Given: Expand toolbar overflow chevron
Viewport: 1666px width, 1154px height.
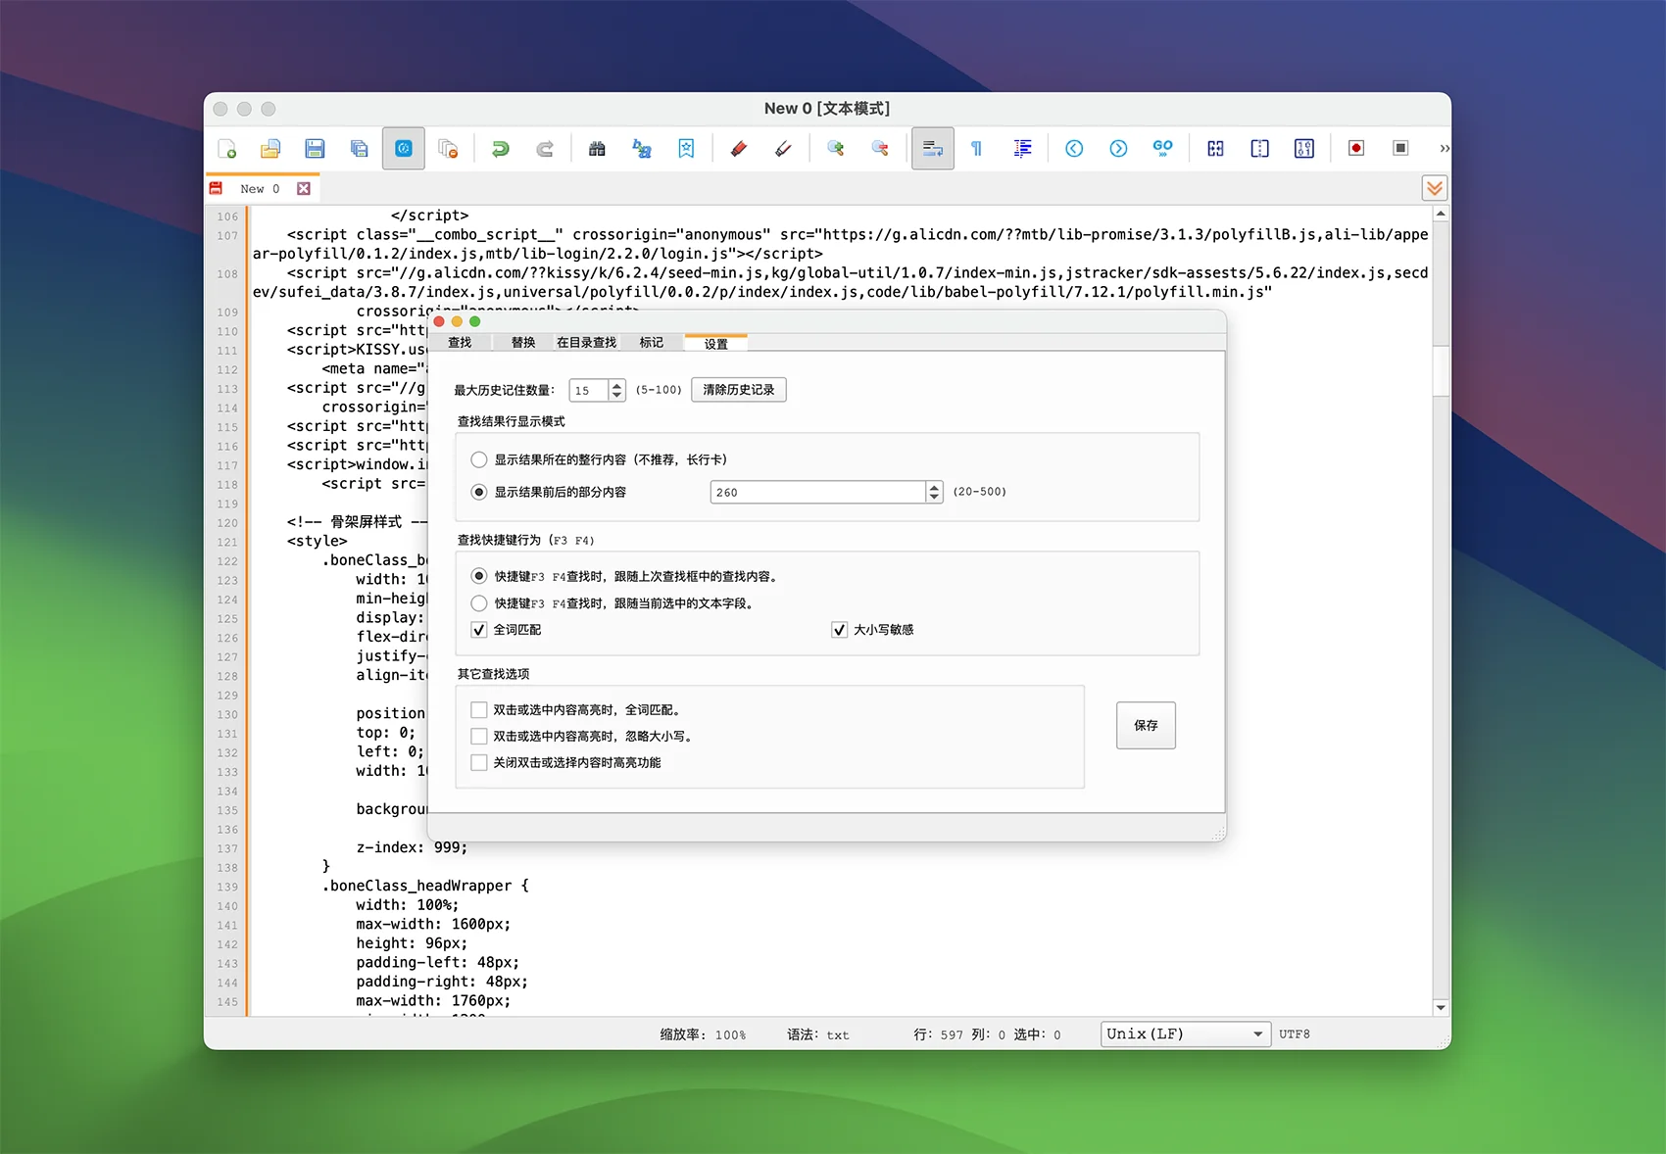Looking at the screenshot, I should pos(1444,149).
